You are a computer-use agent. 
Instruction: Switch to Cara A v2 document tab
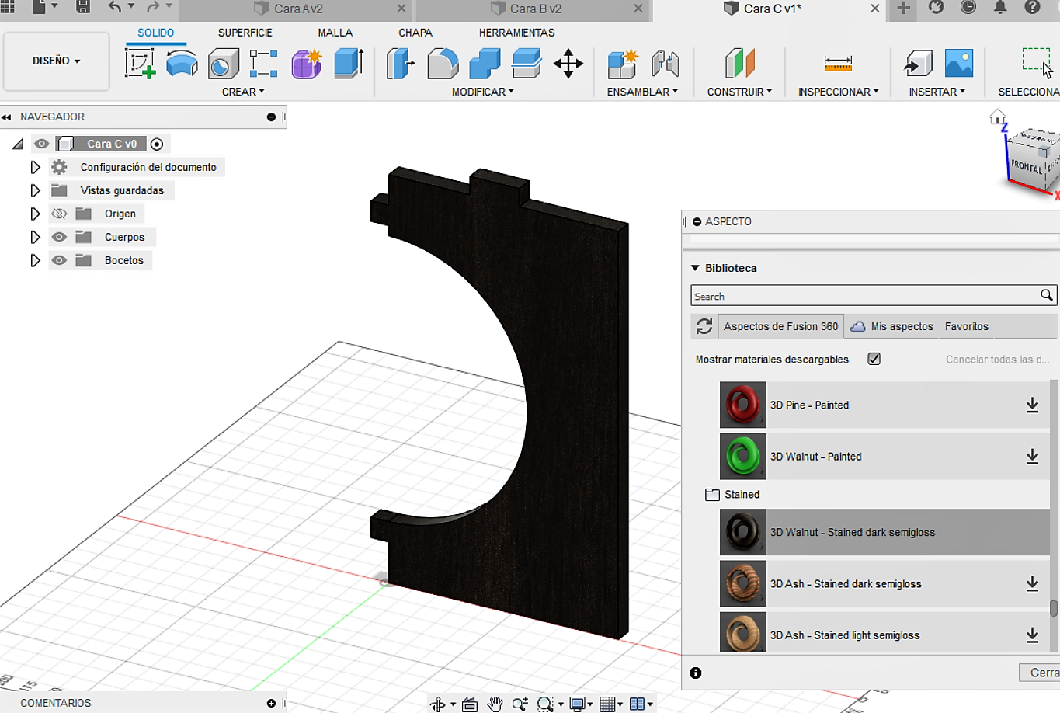(x=298, y=9)
